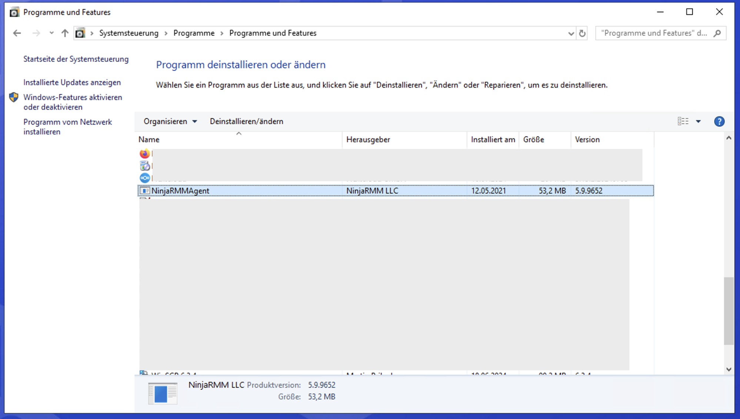Screen dimensions: 740x419
Task: Open the Organisieren dropdown menu
Action: pyautogui.click(x=170, y=121)
